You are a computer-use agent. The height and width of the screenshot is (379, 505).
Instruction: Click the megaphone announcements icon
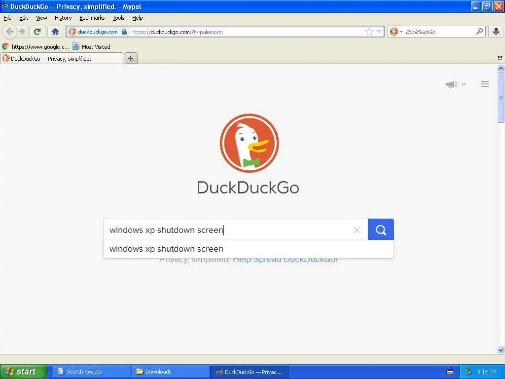pyautogui.click(x=452, y=84)
